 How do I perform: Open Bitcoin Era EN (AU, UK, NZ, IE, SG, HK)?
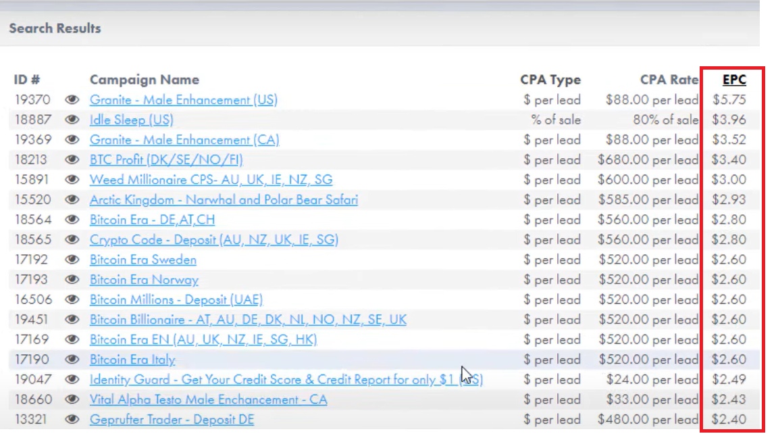coord(203,339)
